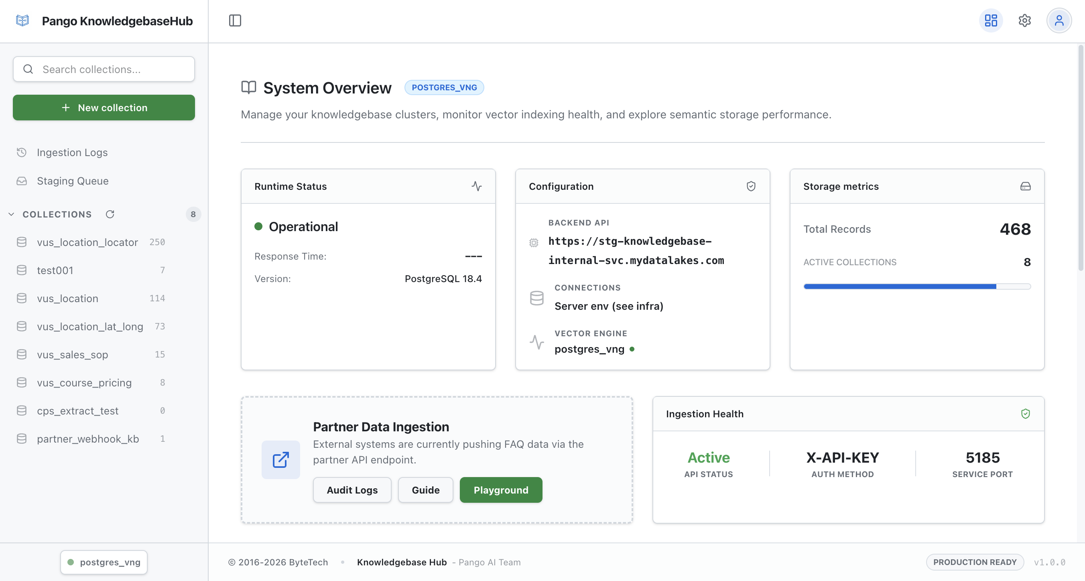
Task: Click the database icon beside vus_location_locator
Action: tap(22, 242)
